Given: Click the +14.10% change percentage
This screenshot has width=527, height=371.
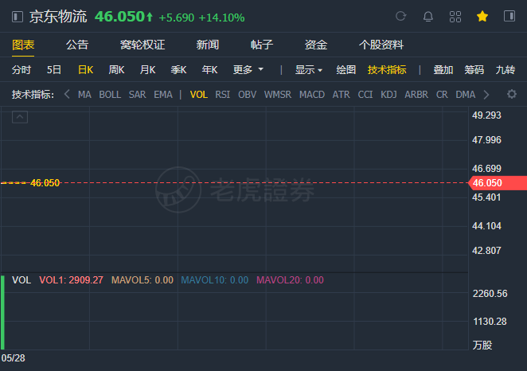Looking at the screenshot, I should point(222,18).
